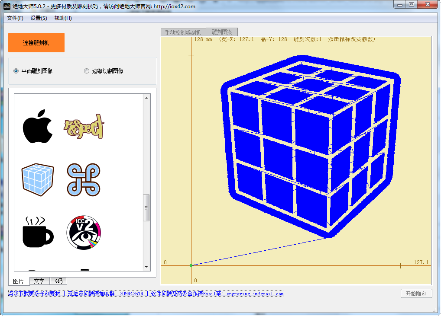The image size is (441, 316).
Task: Switch to the 手动控制雕刻机 tab
Action: [183, 32]
